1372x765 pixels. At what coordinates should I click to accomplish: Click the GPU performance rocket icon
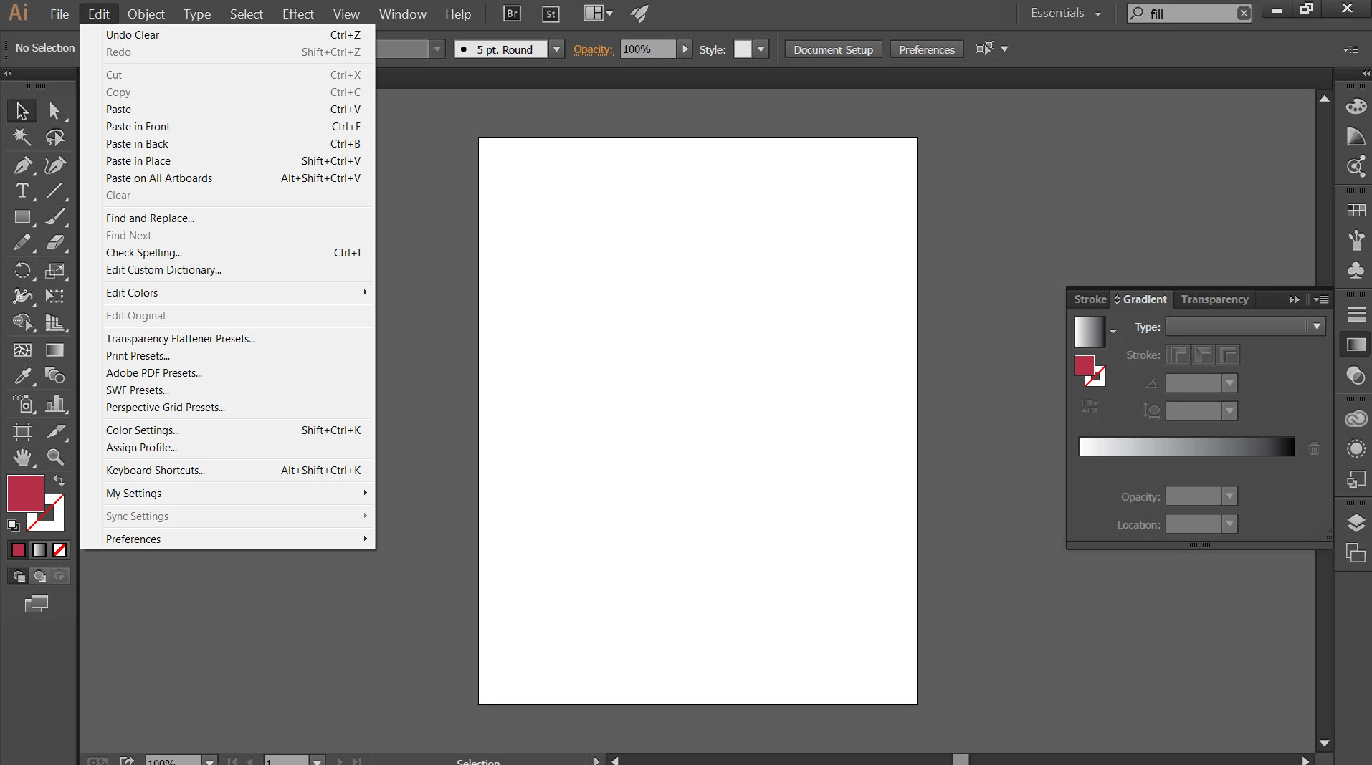point(639,14)
